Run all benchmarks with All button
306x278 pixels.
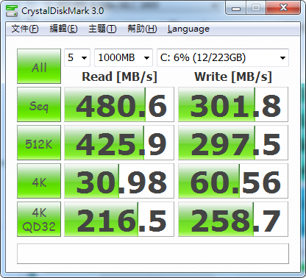[39, 66]
